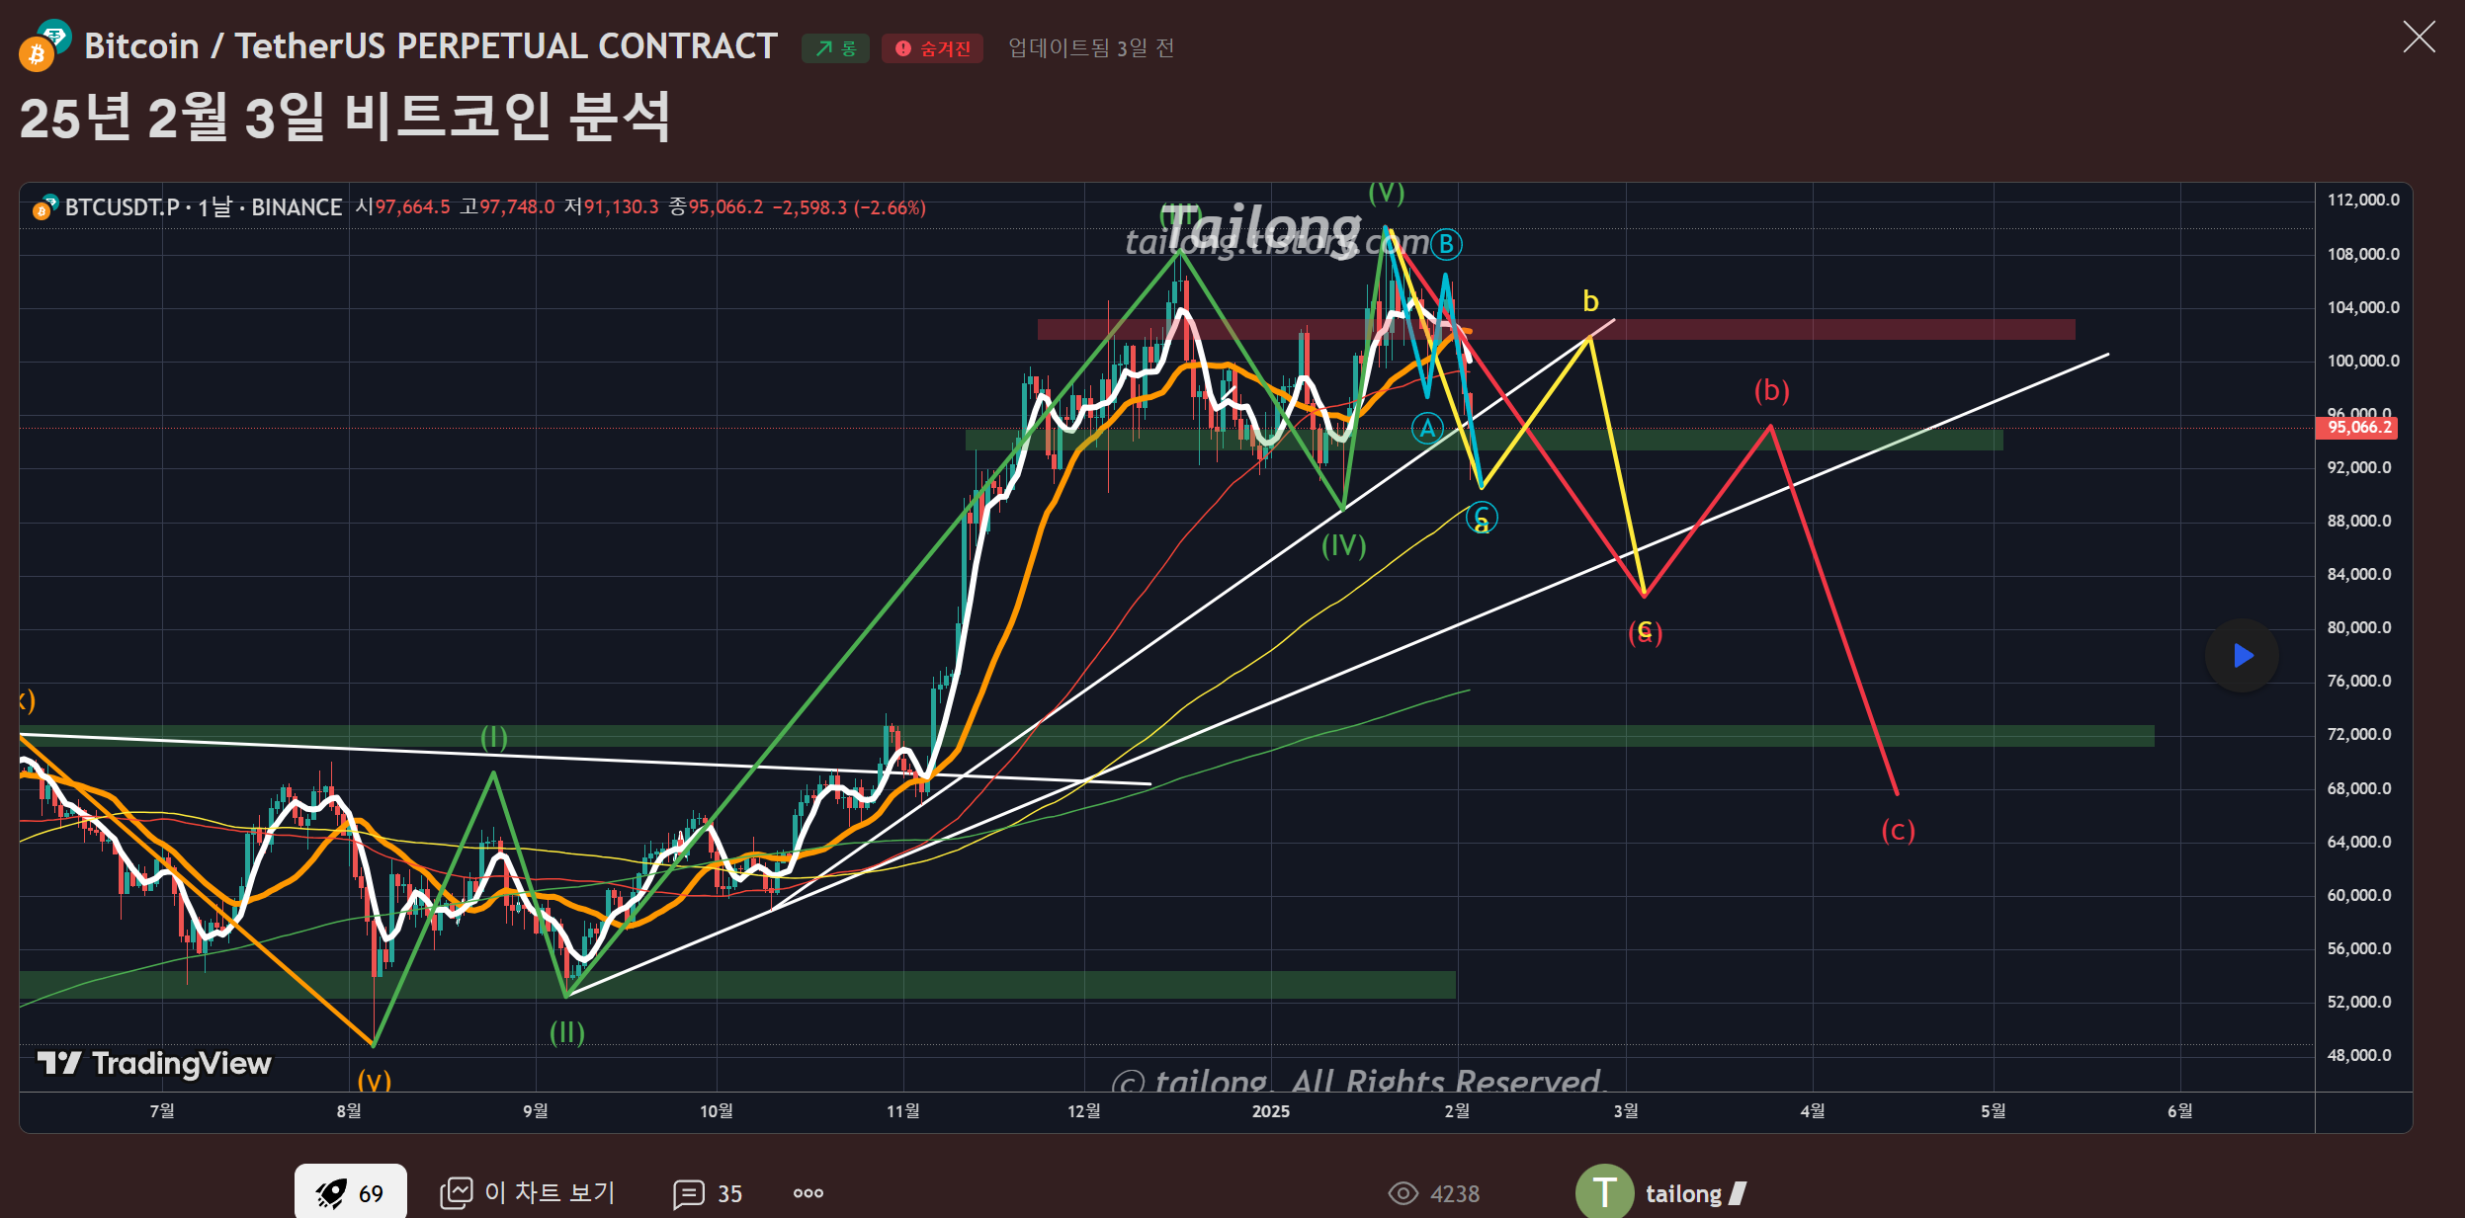Open the comments speech bubble icon
This screenshot has width=2465, height=1218.
(688, 1193)
